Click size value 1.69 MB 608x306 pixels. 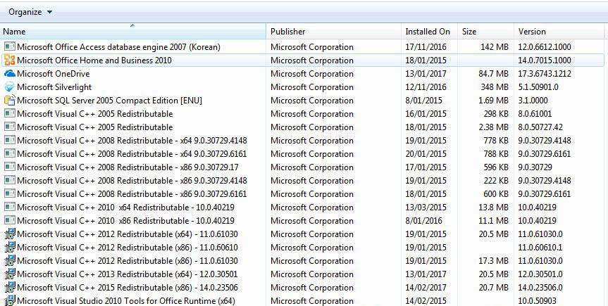[493, 101]
